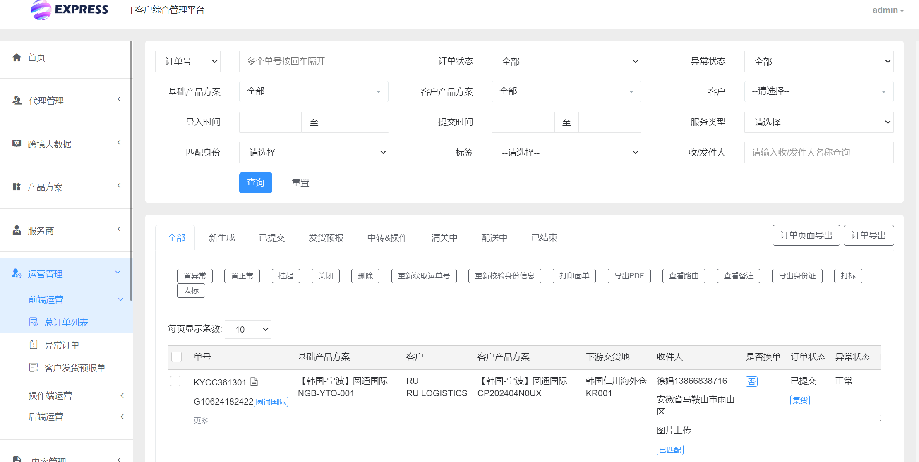Click the 更多 link under KYCC361301
Screen dimensions: 919x462
[x=201, y=420]
